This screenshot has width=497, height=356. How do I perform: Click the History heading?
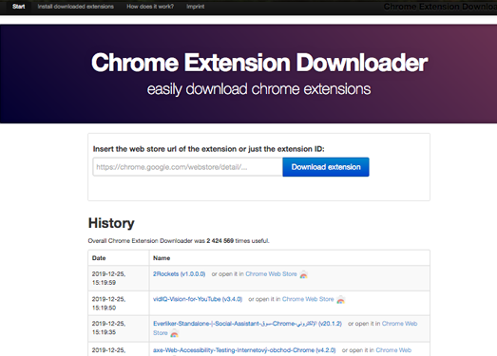(x=111, y=223)
